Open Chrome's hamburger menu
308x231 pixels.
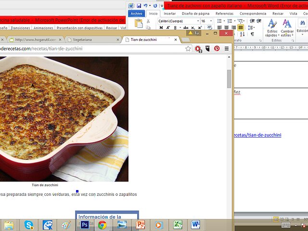click(227, 49)
